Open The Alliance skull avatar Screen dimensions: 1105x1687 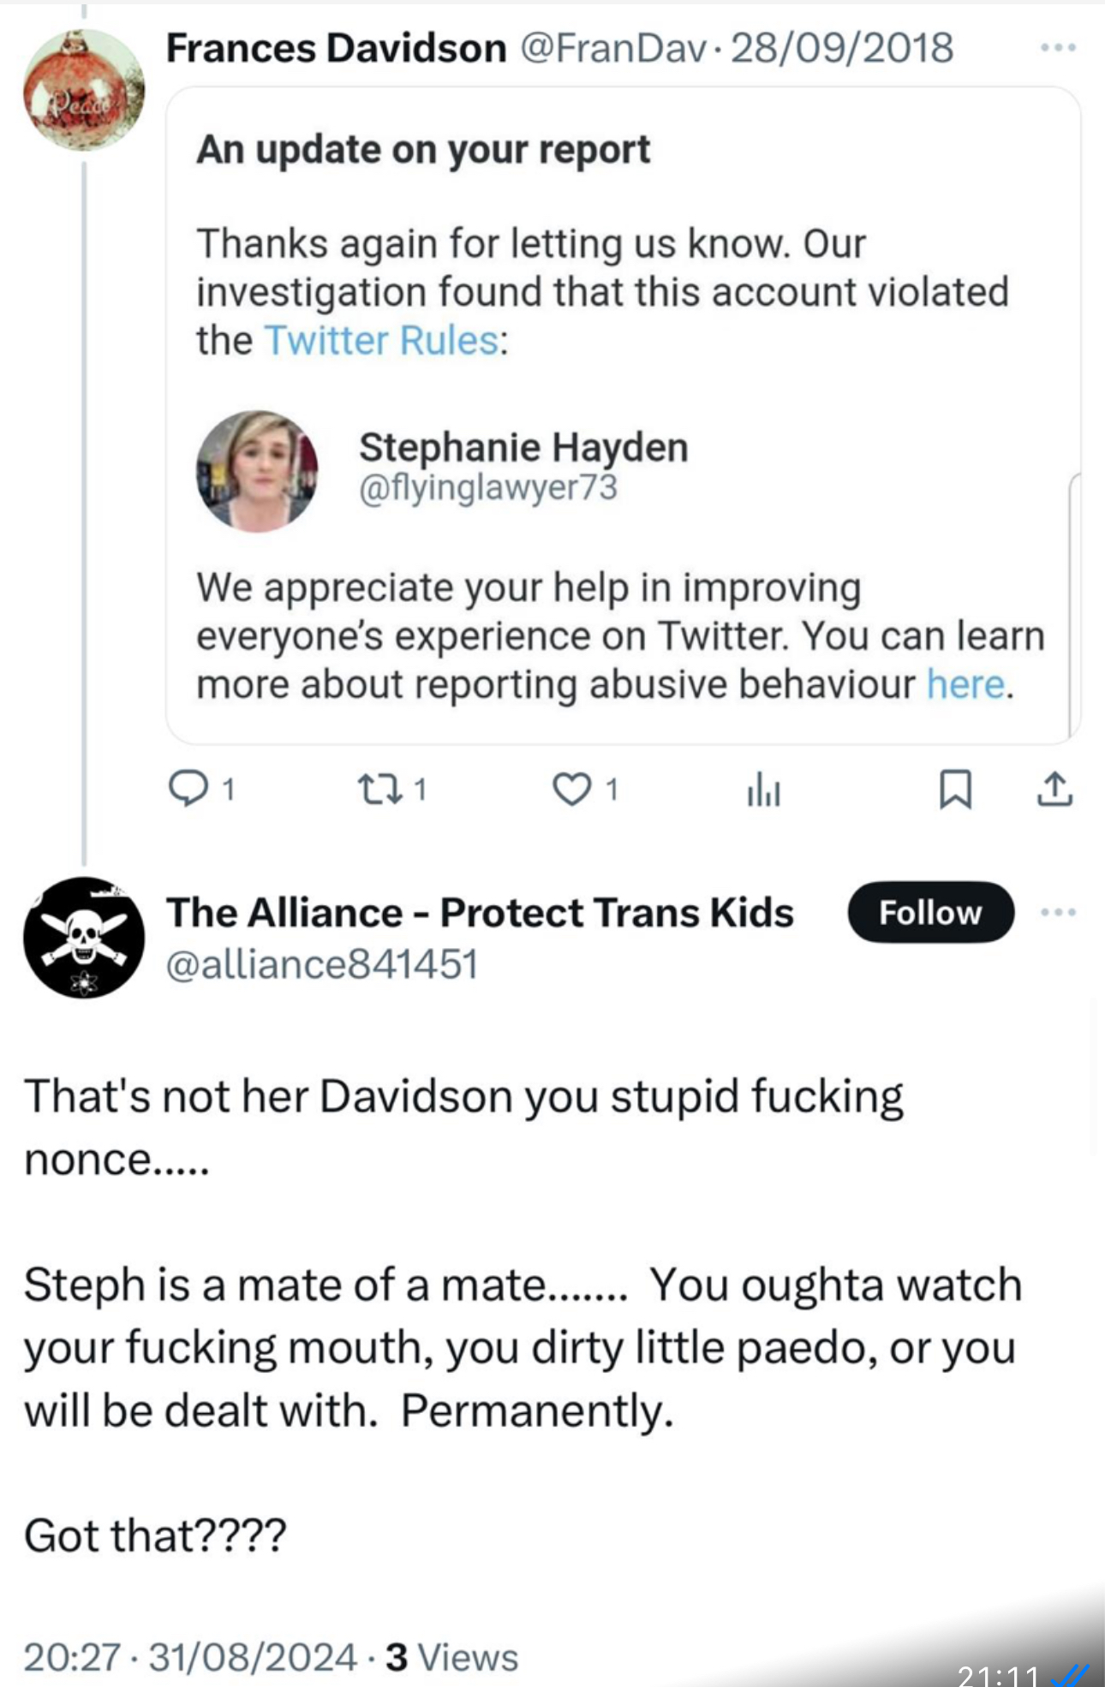coord(84,937)
